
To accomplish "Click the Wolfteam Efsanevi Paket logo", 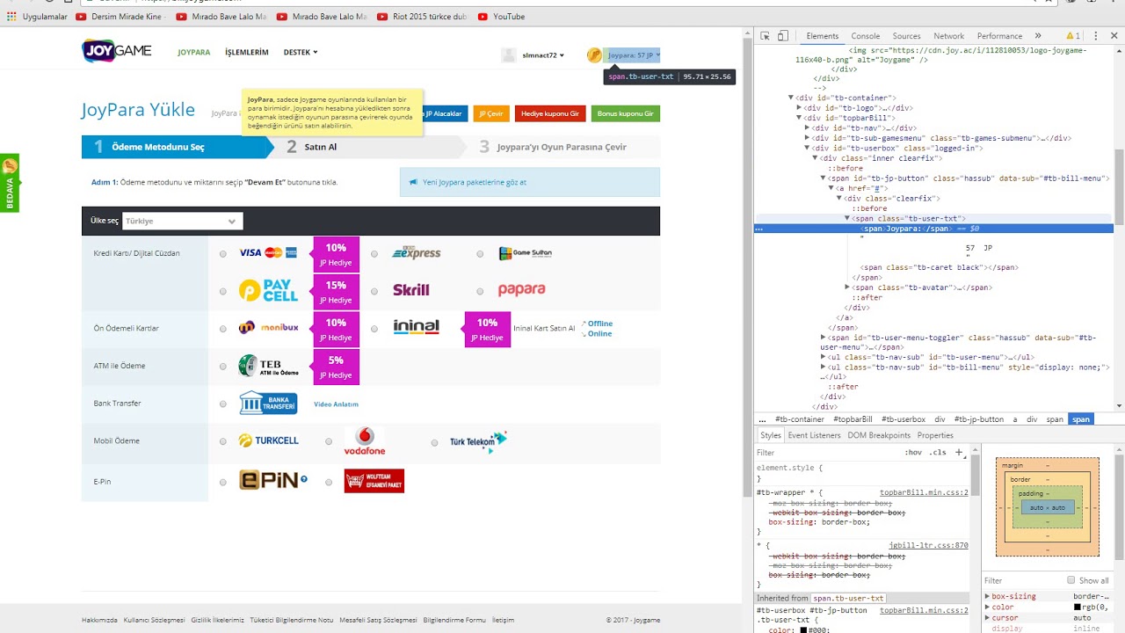I will (x=374, y=481).
